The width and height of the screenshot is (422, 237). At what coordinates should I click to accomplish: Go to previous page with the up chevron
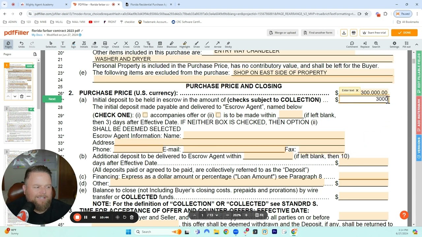[195, 215]
